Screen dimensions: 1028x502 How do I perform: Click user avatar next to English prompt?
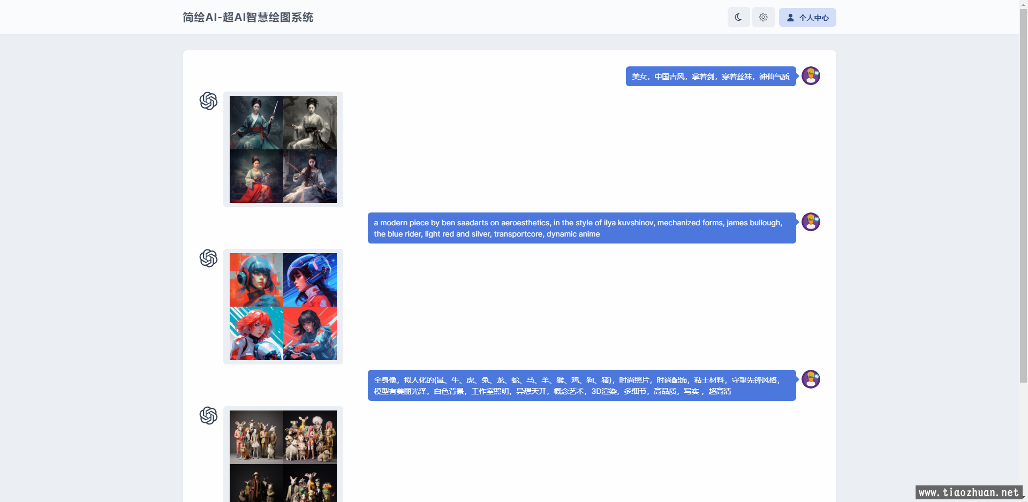point(811,222)
